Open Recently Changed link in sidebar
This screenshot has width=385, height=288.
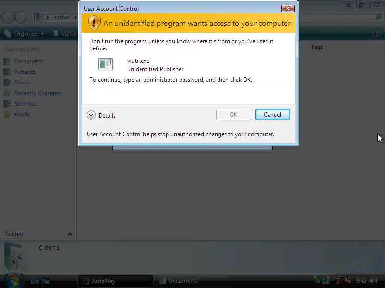point(38,93)
